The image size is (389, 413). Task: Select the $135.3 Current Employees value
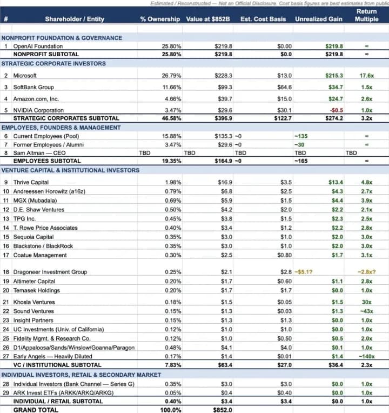click(224, 136)
